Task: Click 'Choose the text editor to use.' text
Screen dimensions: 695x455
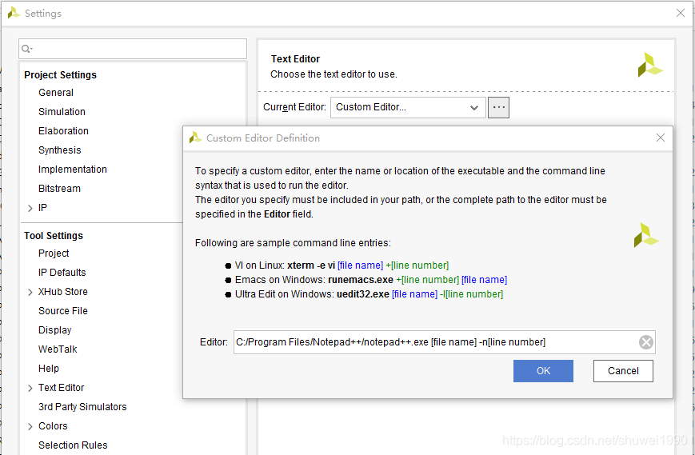Action: click(x=334, y=74)
